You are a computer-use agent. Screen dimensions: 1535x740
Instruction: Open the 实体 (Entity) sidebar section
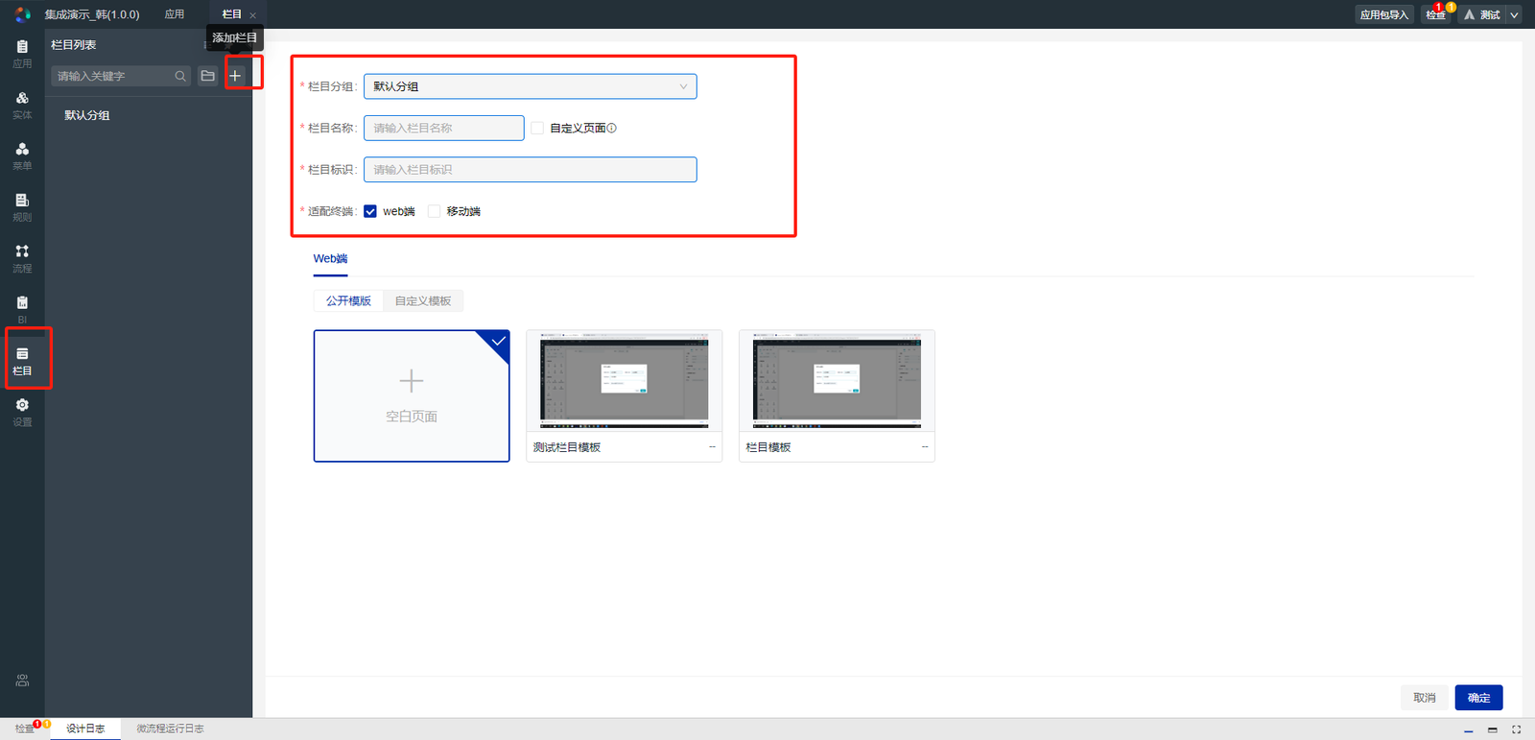pos(22,106)
